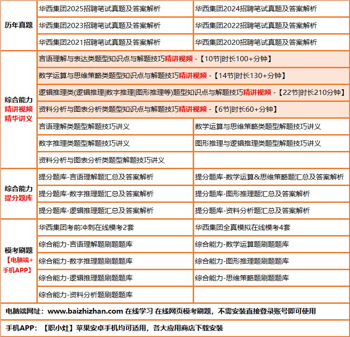
Task: Open 华西集团2020招聘笔试真题及答案解析 entry
Action: (272, 42)
